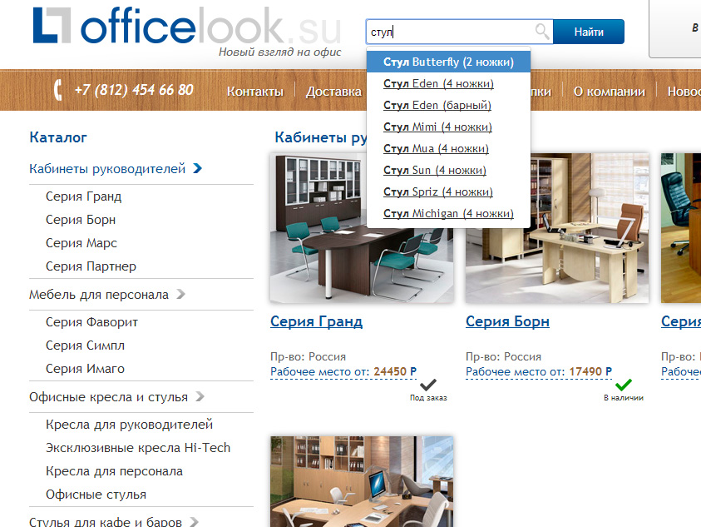
Task: Select Серия Симпл in sidebar
Action: (x=85, y=346)
